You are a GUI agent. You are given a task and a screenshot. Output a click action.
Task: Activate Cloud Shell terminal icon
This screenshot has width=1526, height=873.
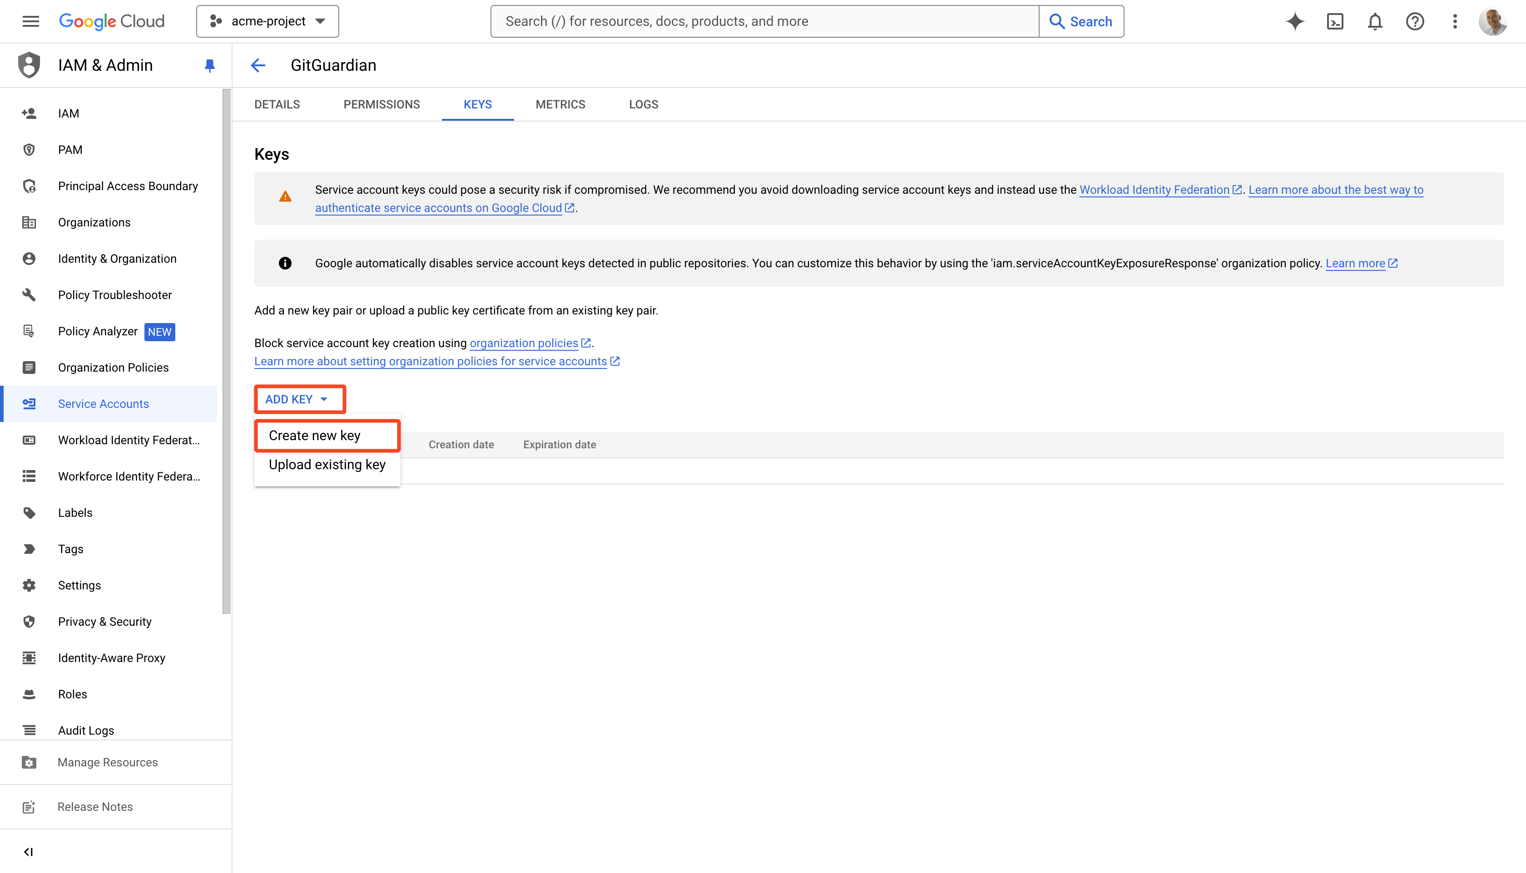[1335, 22]
